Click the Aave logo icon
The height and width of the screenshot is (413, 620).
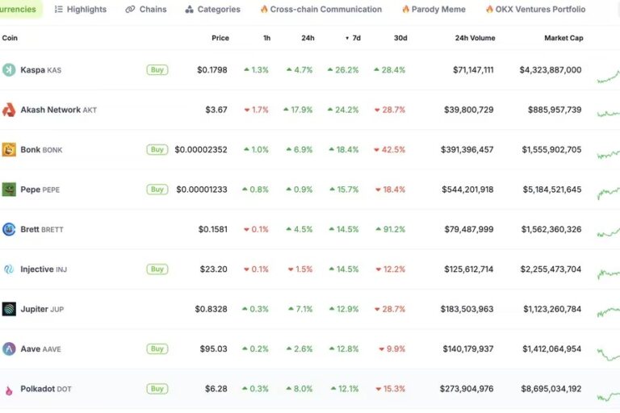pos(9,349)
